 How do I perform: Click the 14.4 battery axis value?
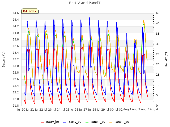click(16, 20)
